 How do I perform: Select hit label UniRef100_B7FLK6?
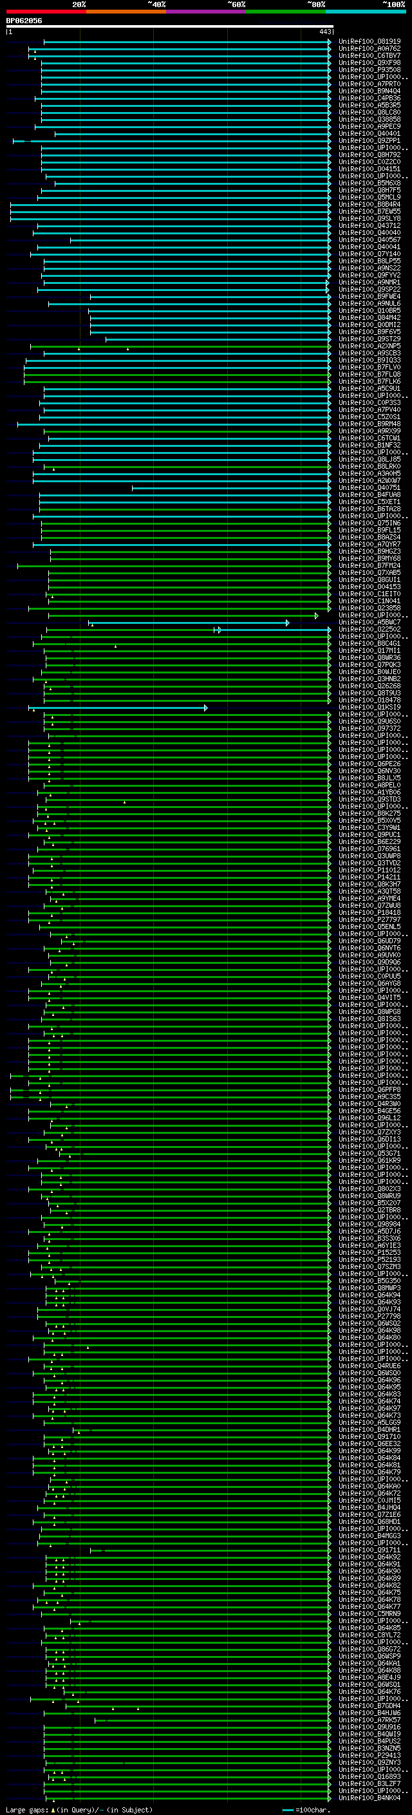[370, 381]
